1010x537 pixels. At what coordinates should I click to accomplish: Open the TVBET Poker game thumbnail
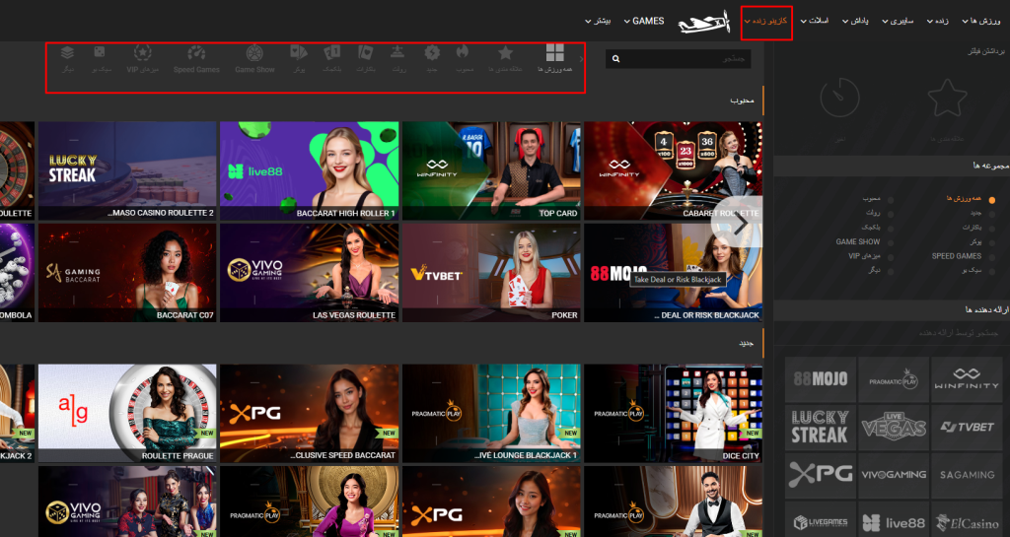(491, 273)
